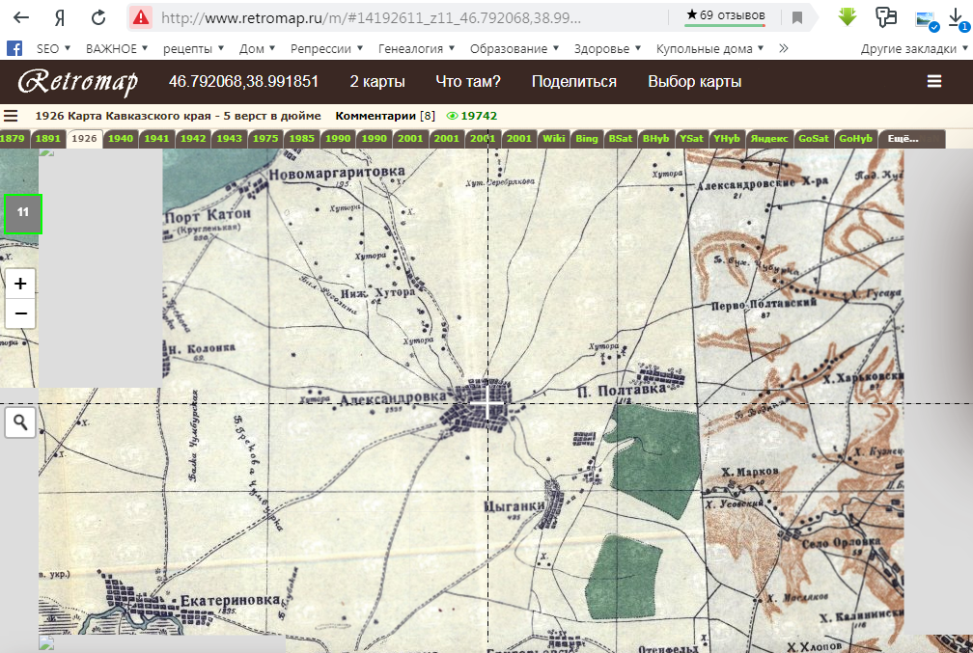
Task: Open the Поделиться menu item
Action: (574, 82)
